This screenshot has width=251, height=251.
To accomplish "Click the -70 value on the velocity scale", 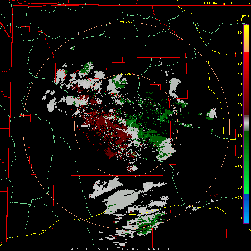I will tap(238, 198).
